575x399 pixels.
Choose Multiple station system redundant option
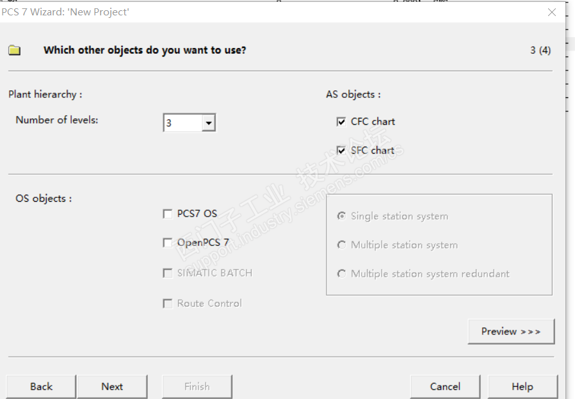point(341,274)
